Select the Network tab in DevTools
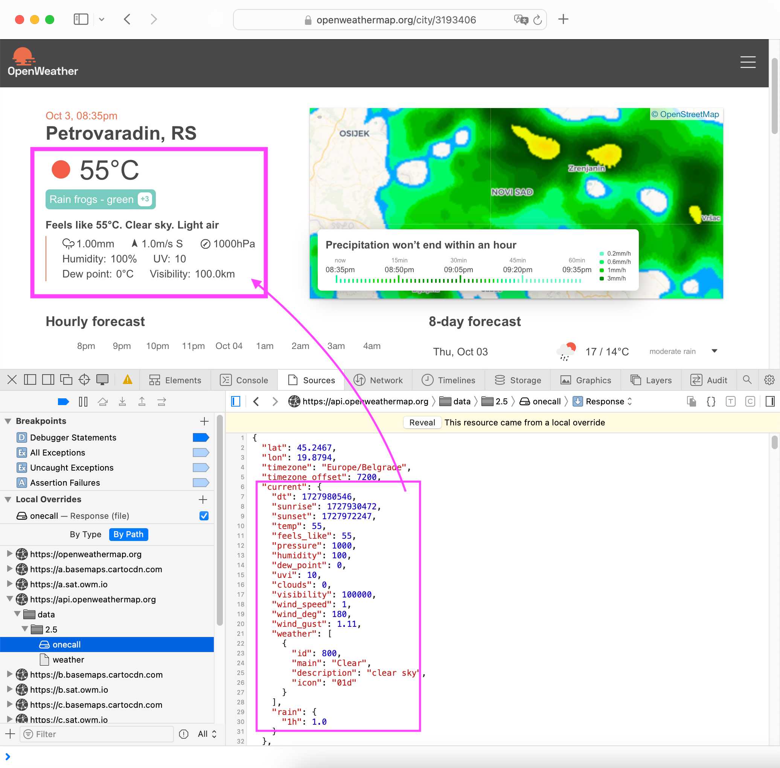Viewport: 780px width, 768px height. pyautogui.click(x=385, y=381)
